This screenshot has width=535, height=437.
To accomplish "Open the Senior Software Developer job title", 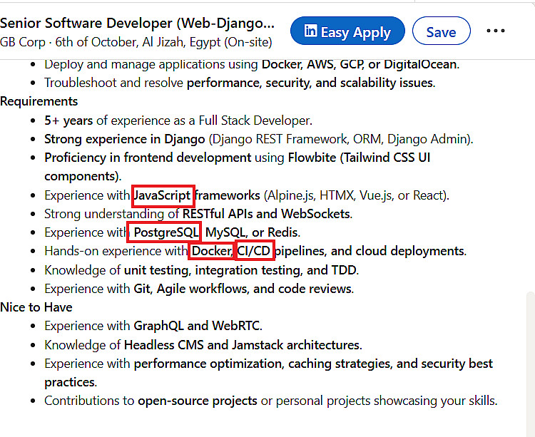I will (137, 22).
